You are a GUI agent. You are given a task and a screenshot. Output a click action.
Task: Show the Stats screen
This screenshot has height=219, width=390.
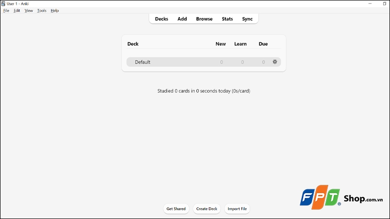227,19
